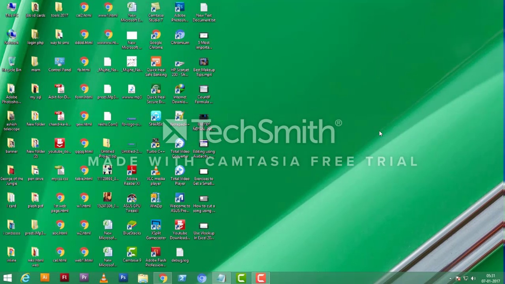
Task: Open the volume control in system tray
Action: pyautogui.click(x=473, y=278)
